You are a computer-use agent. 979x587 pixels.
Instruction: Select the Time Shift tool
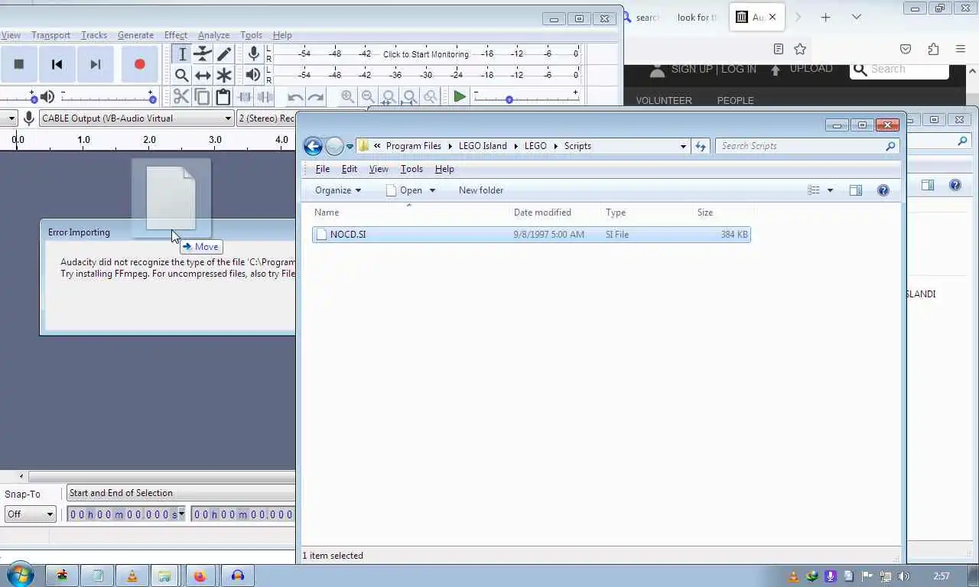(x=203, y=75)
